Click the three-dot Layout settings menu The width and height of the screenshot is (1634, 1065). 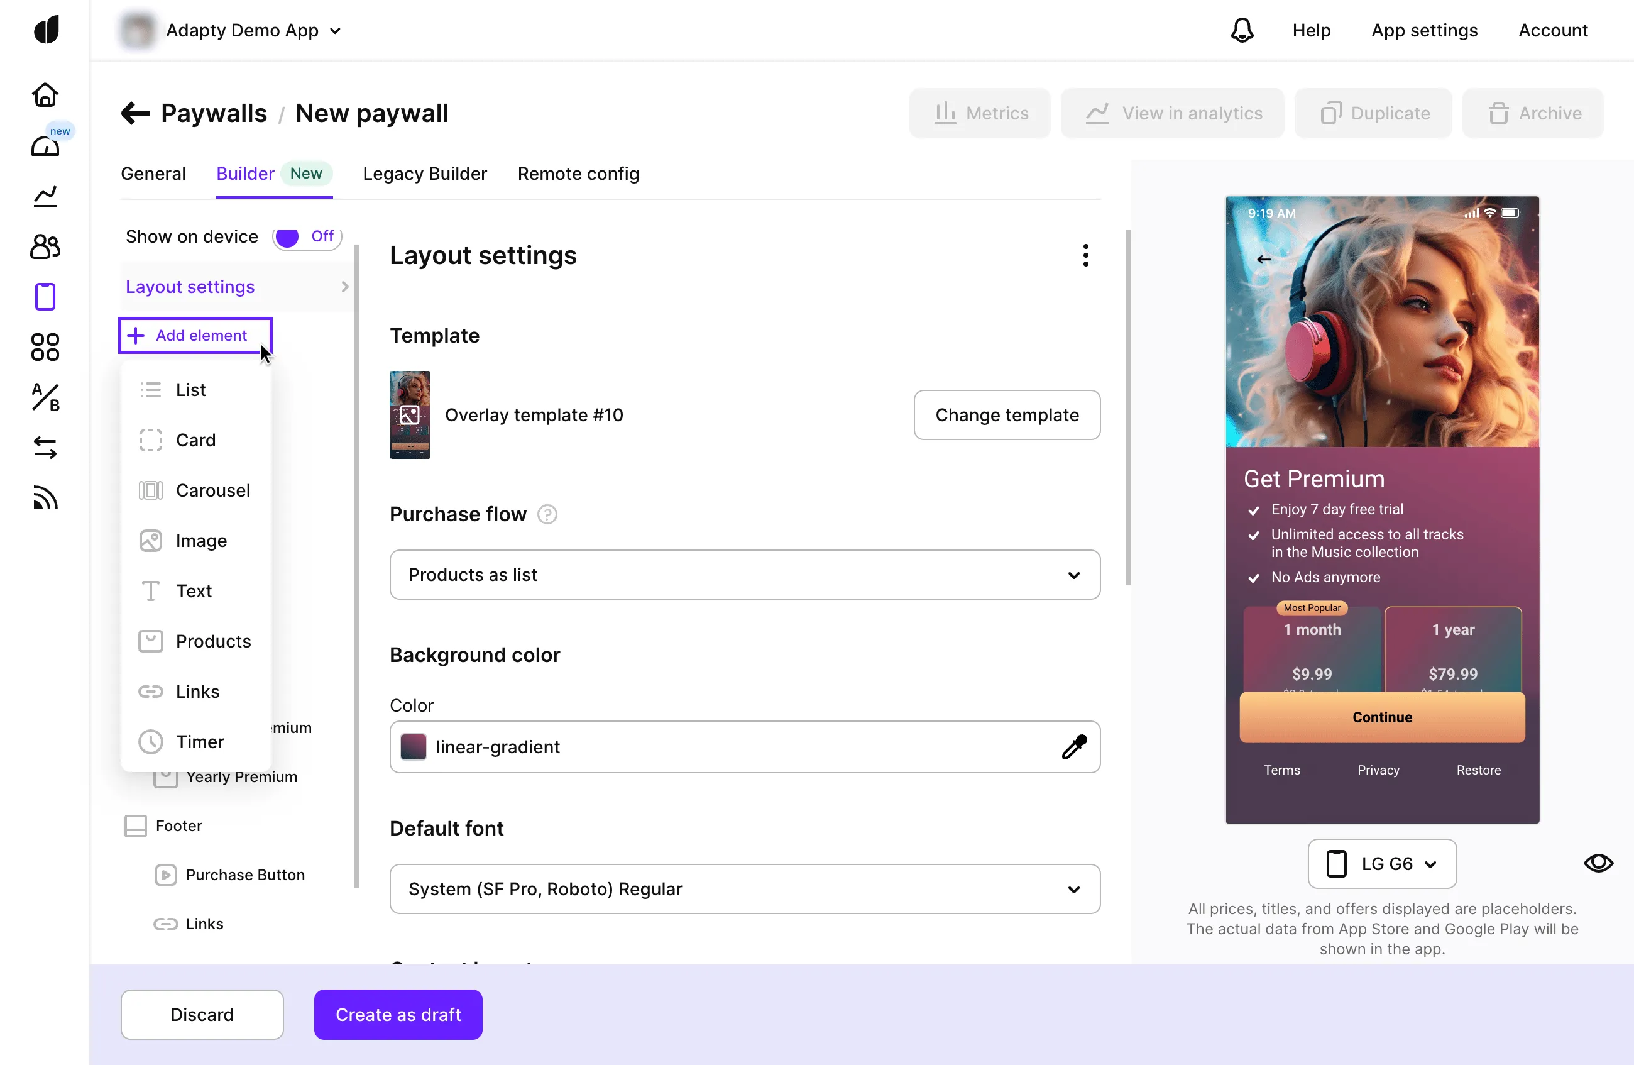[x=1085, y=255]
